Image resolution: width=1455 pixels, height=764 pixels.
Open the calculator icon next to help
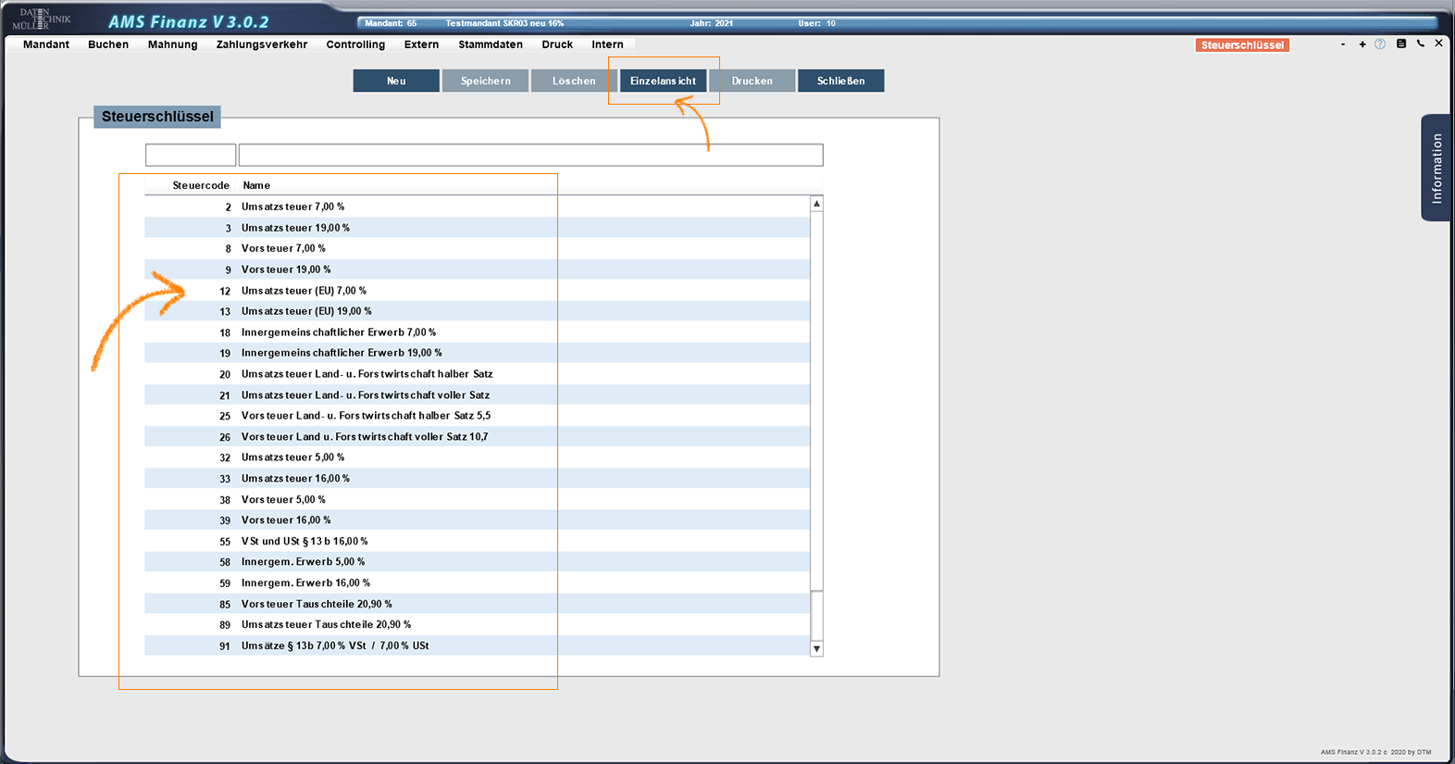(x=1401, y=44)
